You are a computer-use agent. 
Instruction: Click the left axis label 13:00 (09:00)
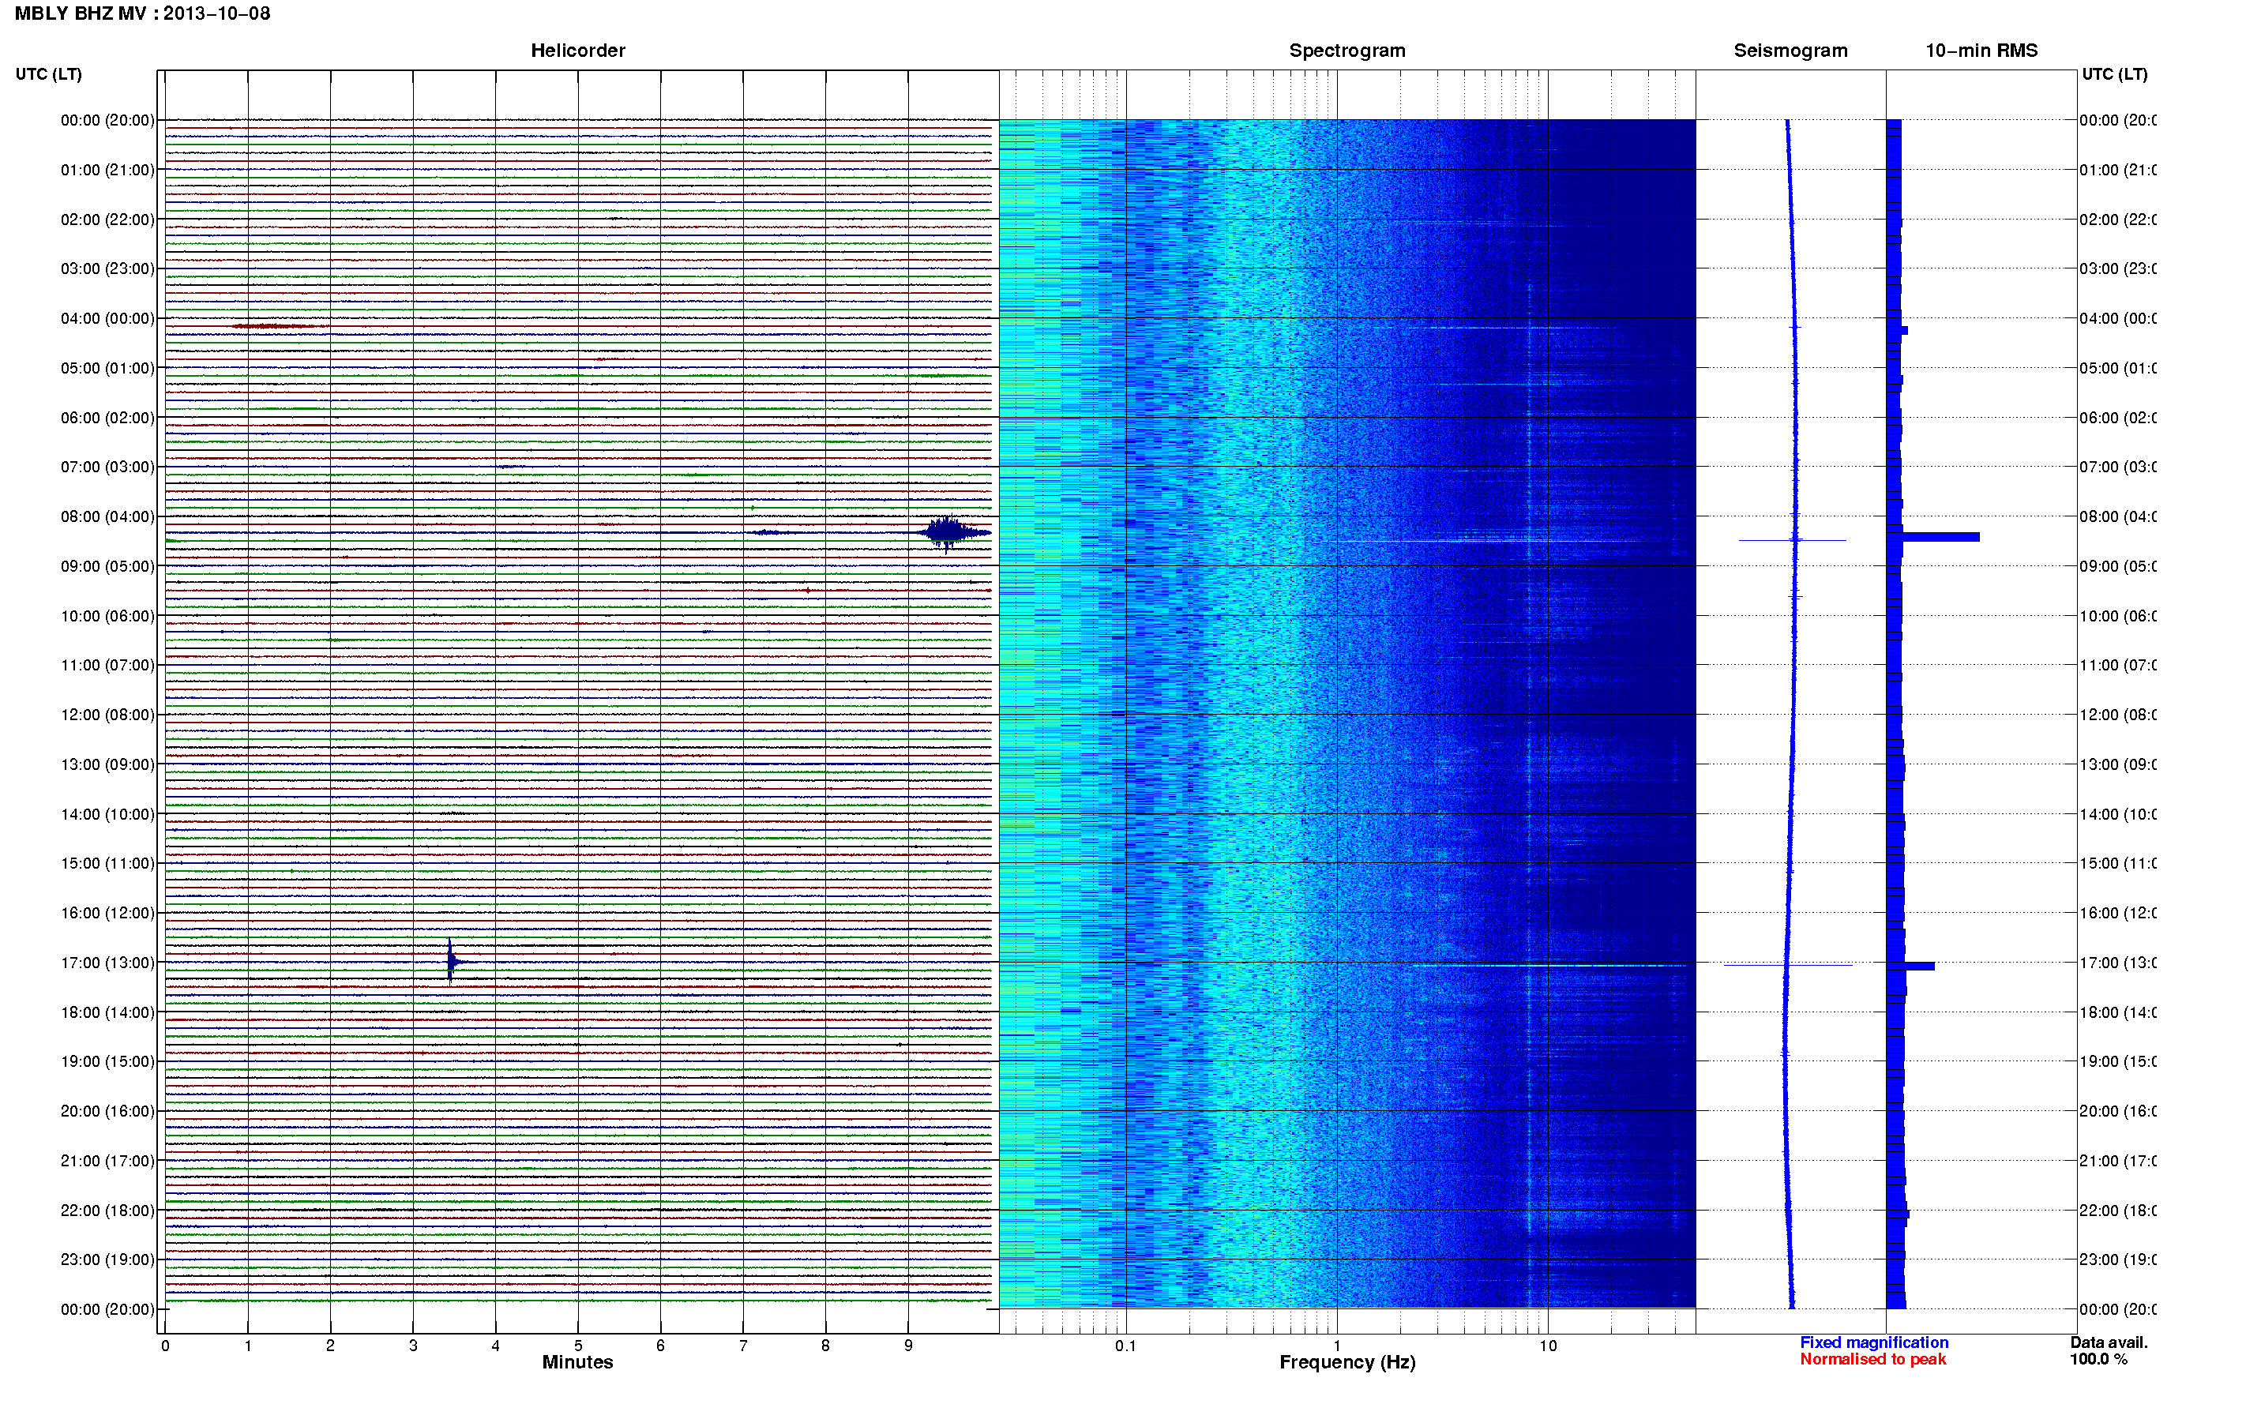107,764
